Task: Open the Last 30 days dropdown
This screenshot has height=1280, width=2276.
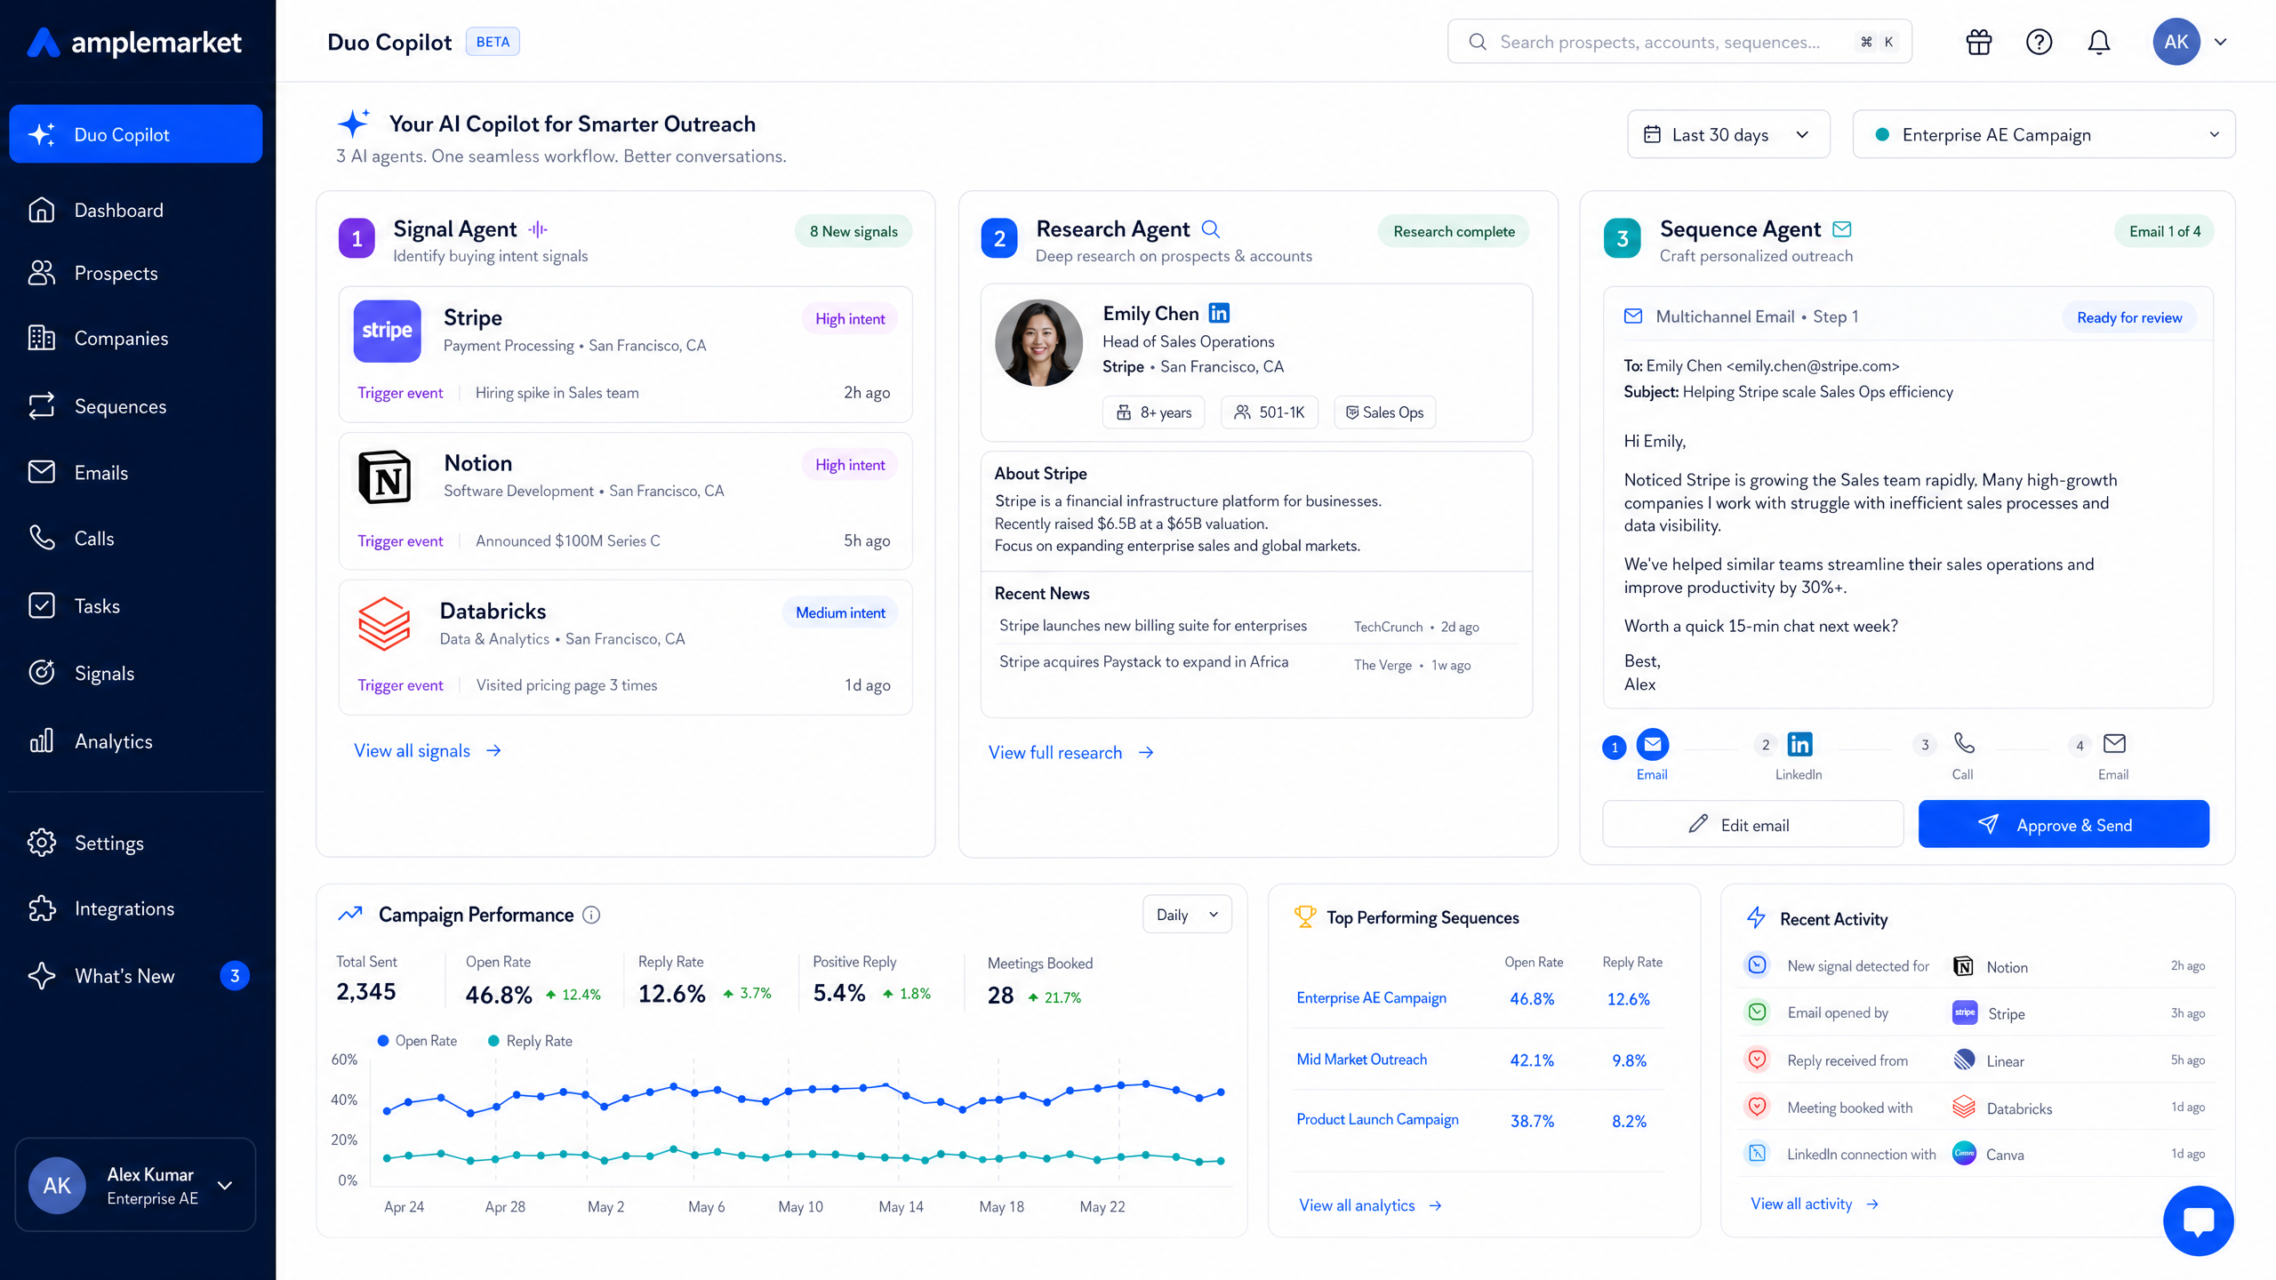Action: 1728,134
